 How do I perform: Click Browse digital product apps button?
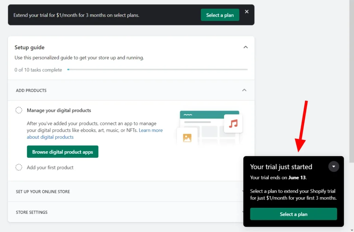tap(63, 152)
